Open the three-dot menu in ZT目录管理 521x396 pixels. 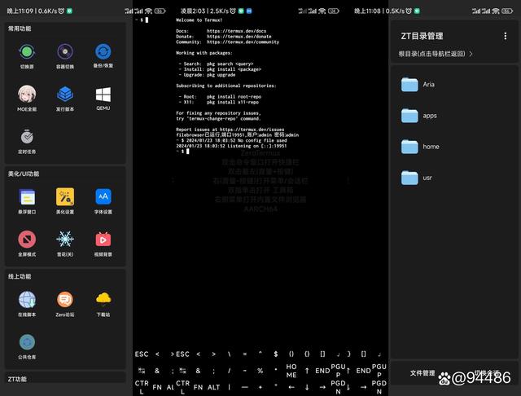pos(505,36)
